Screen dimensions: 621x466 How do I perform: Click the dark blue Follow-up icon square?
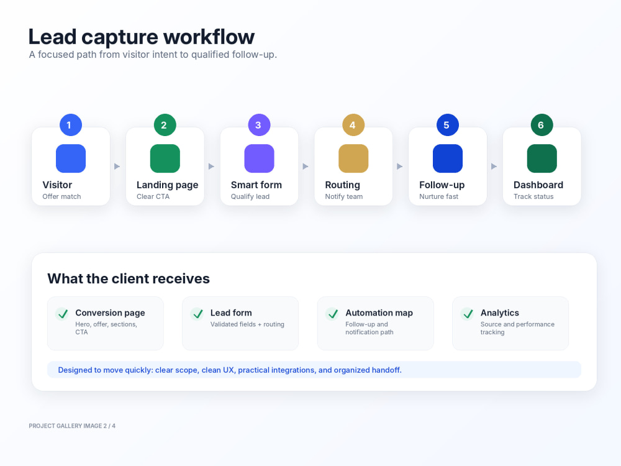448,158
